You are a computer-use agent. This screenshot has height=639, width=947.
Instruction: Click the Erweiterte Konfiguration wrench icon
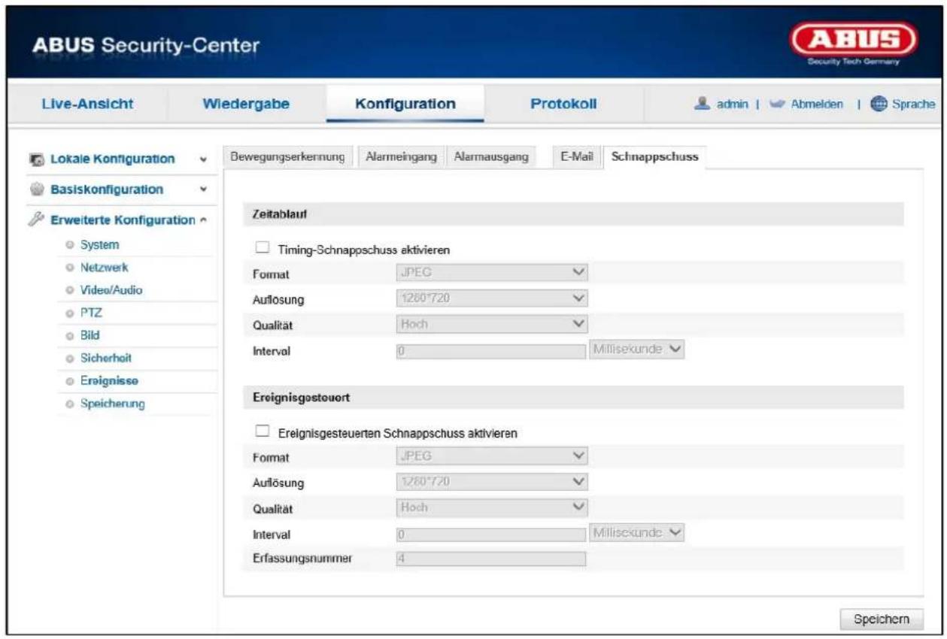point(37,220)
